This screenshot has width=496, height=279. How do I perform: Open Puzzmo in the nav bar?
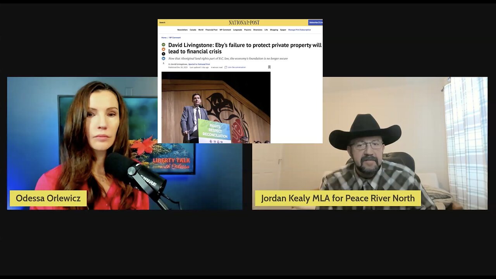(x=248, y=30)
